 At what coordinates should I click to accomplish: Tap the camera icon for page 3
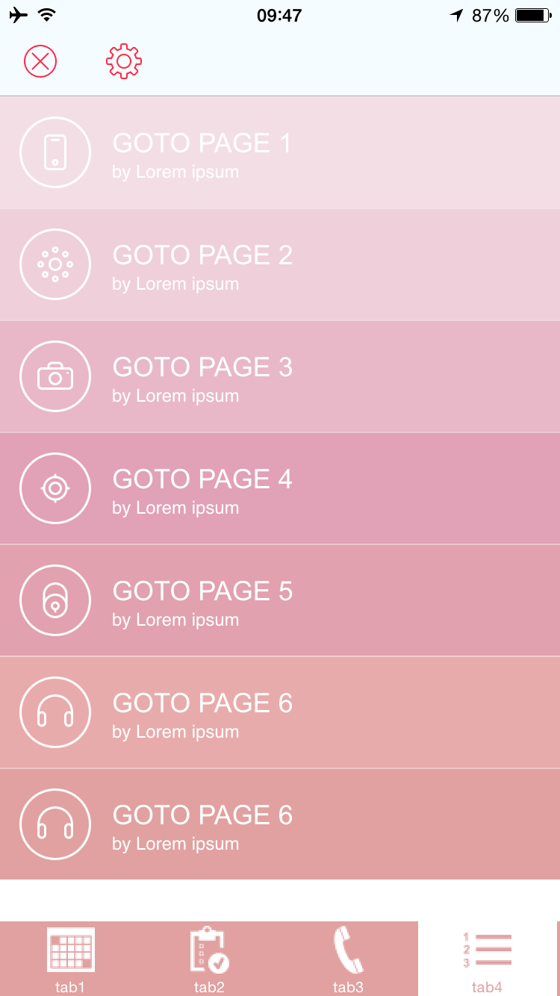coord(55,376)
